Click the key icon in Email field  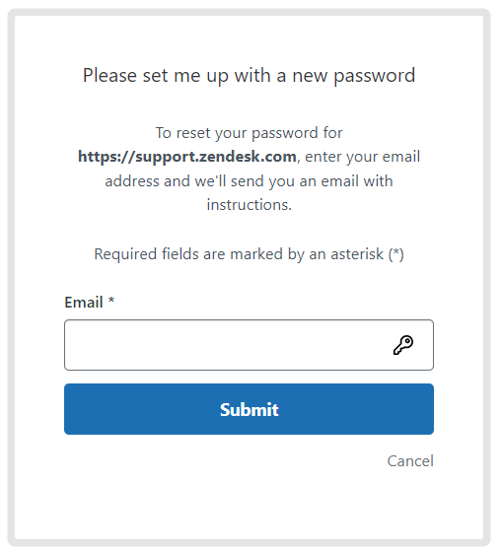402,345
